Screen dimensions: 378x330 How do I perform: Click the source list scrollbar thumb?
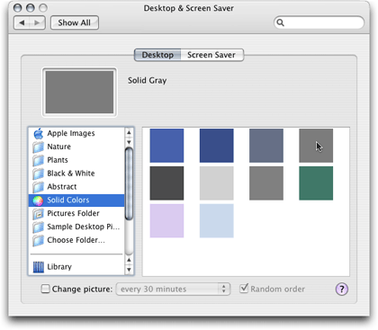pyautogui.click(x=129, y=184)
